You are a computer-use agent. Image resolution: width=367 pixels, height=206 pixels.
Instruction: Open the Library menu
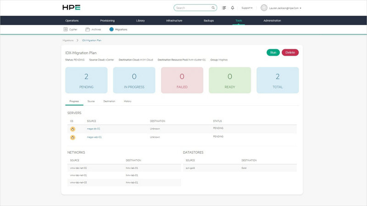pyautogui.click(x=140, y=21)
